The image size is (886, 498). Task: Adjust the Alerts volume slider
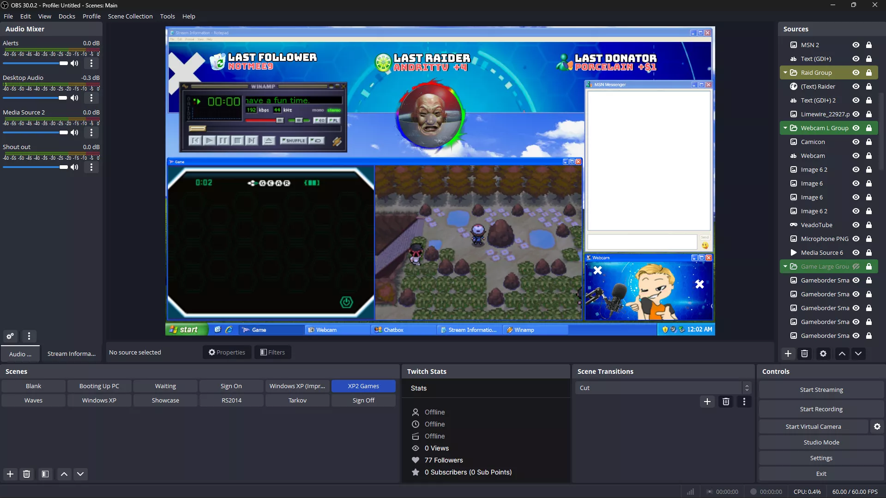pos(63,63)
